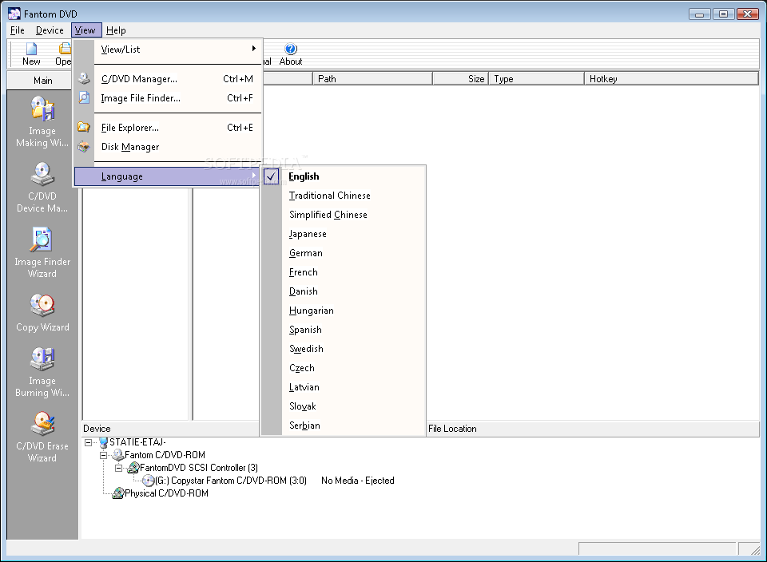
Task: Choose Image File Finder... menu item
Action: (x=167, y=98)
